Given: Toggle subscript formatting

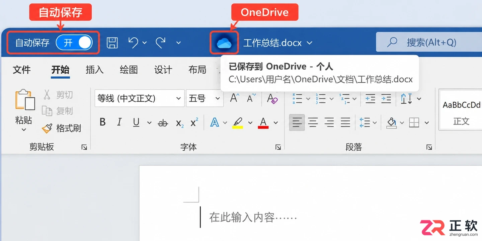Looking at the screenshot, I should tap(180, 123).
